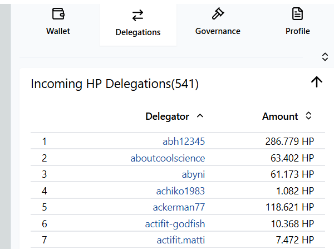Open actifit-godfish delegator link
The height and width of the screenshot is (249, 334).
(175, 224)
